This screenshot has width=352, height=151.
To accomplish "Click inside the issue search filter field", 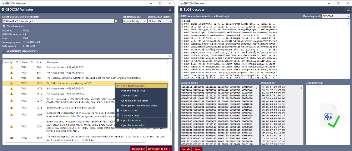I will [85, 56].
